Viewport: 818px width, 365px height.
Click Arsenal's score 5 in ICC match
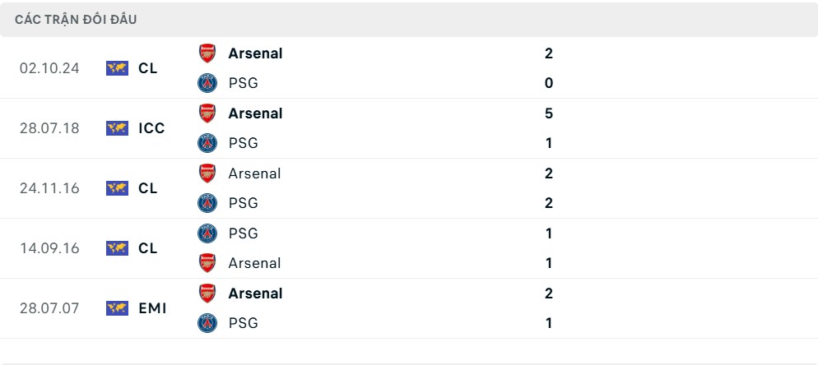click(548, 113)
